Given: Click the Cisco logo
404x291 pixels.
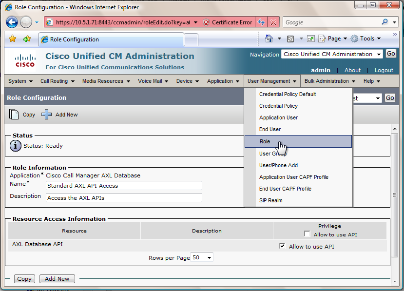Looking at the screenshot, I should [x=25, y=61].
